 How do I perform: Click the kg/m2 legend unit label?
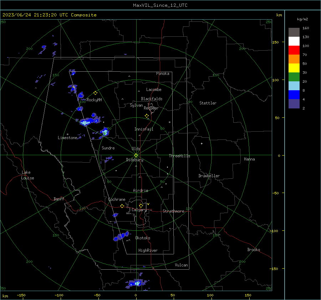click(x=302, y=19)
